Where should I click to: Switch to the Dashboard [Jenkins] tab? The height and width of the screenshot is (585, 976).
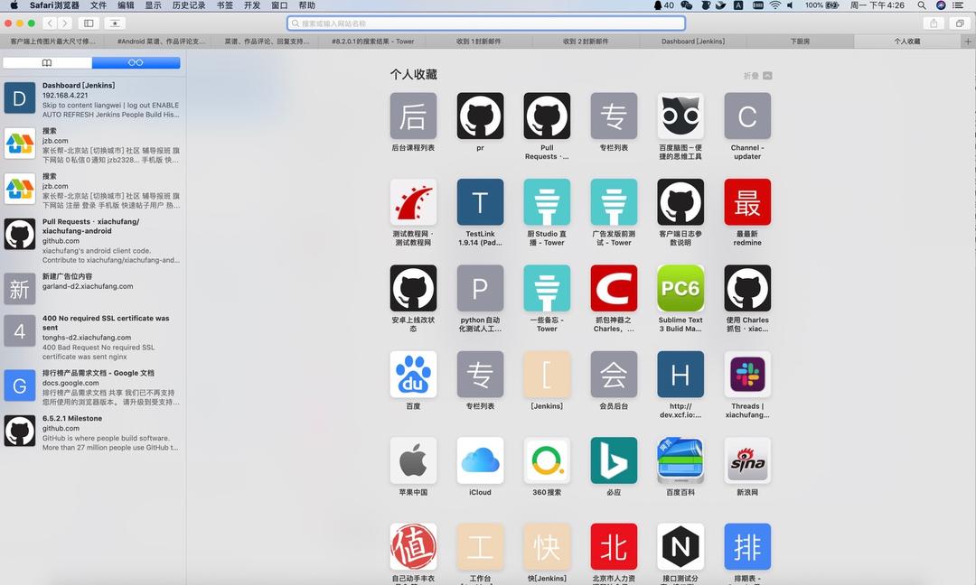point(692,42)
